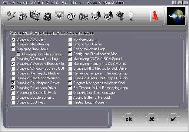Uncheck Disabling Autocreate Bootlog File
The image size is (189, 132).
point(13,64)
